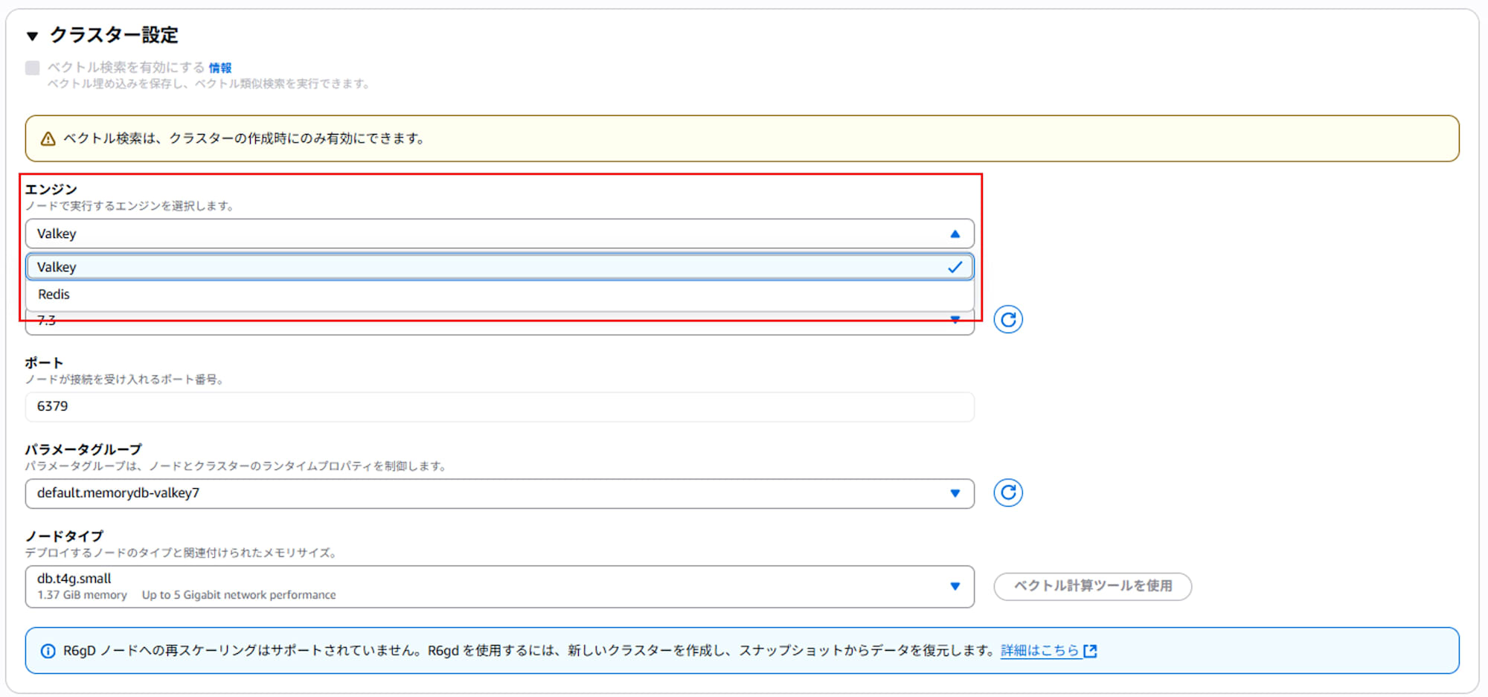Select Redis option in engine list
Screen dimensions: 1488x697
coord(500,295)
